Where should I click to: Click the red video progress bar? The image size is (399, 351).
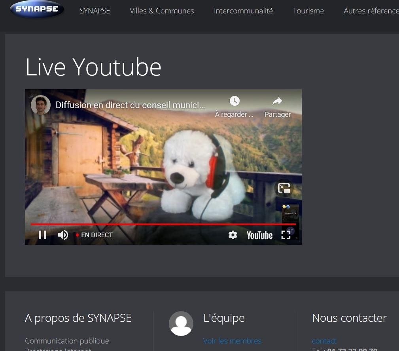click(x=158, y=224)
